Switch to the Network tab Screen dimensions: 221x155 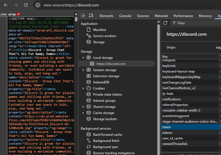coord(161,16)
